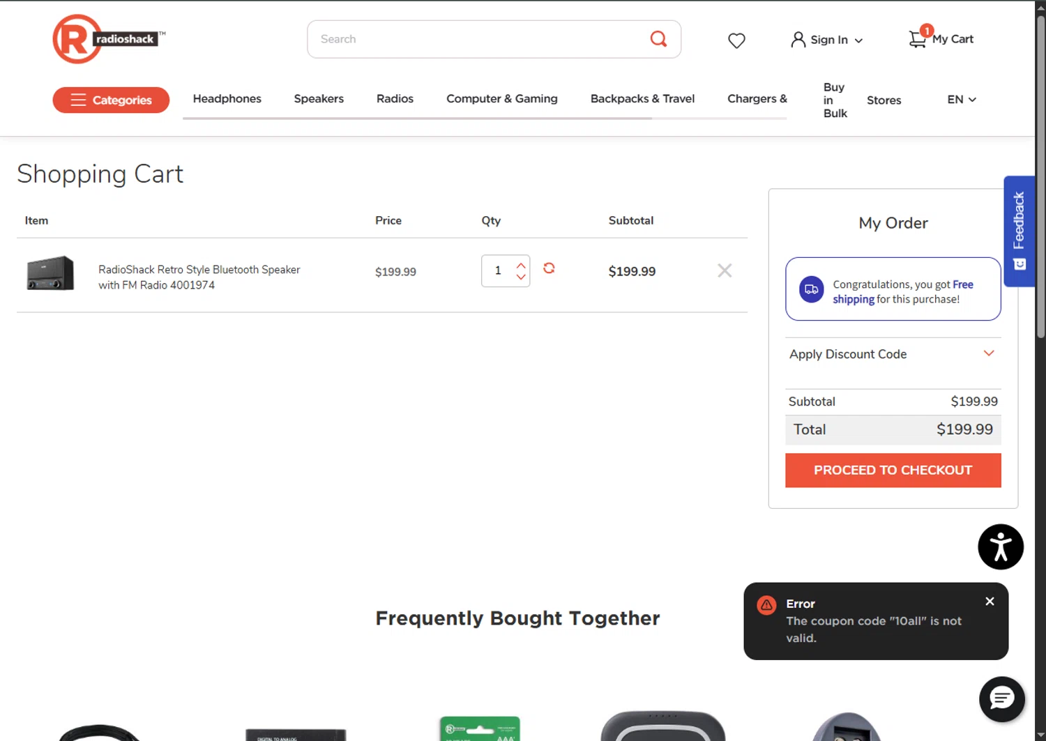1046x741 pixels.
Task: Click the Sign In user icon
Action: click(x=798, y=40)
